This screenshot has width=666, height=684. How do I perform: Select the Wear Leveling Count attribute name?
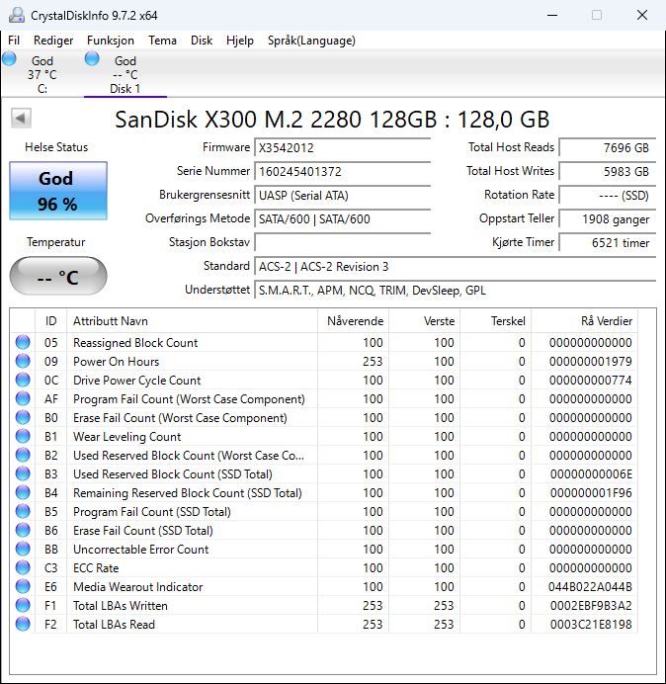click(126, 437)
